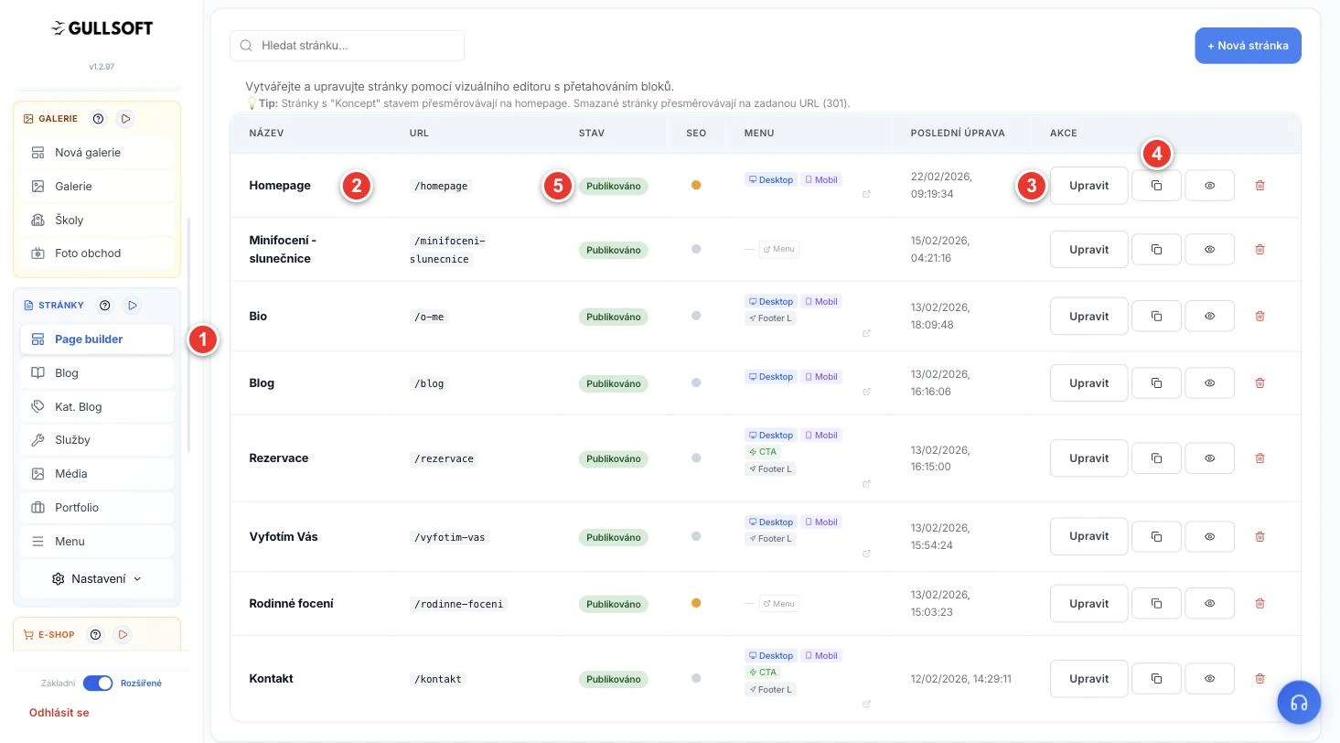Select Kat. Blog in the sidebar

point(97,406)
